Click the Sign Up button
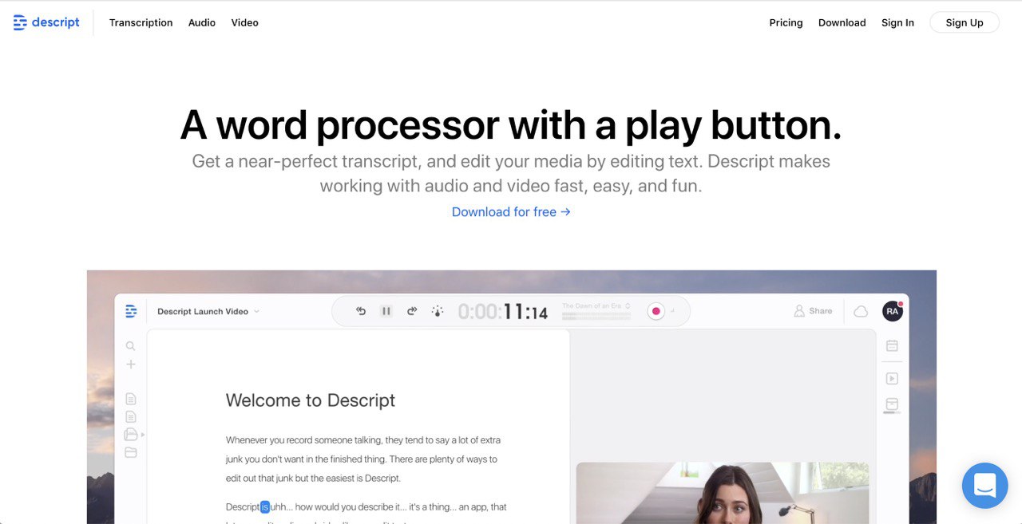The height and width of the screenshot is (524, 1022). [965, 22]
